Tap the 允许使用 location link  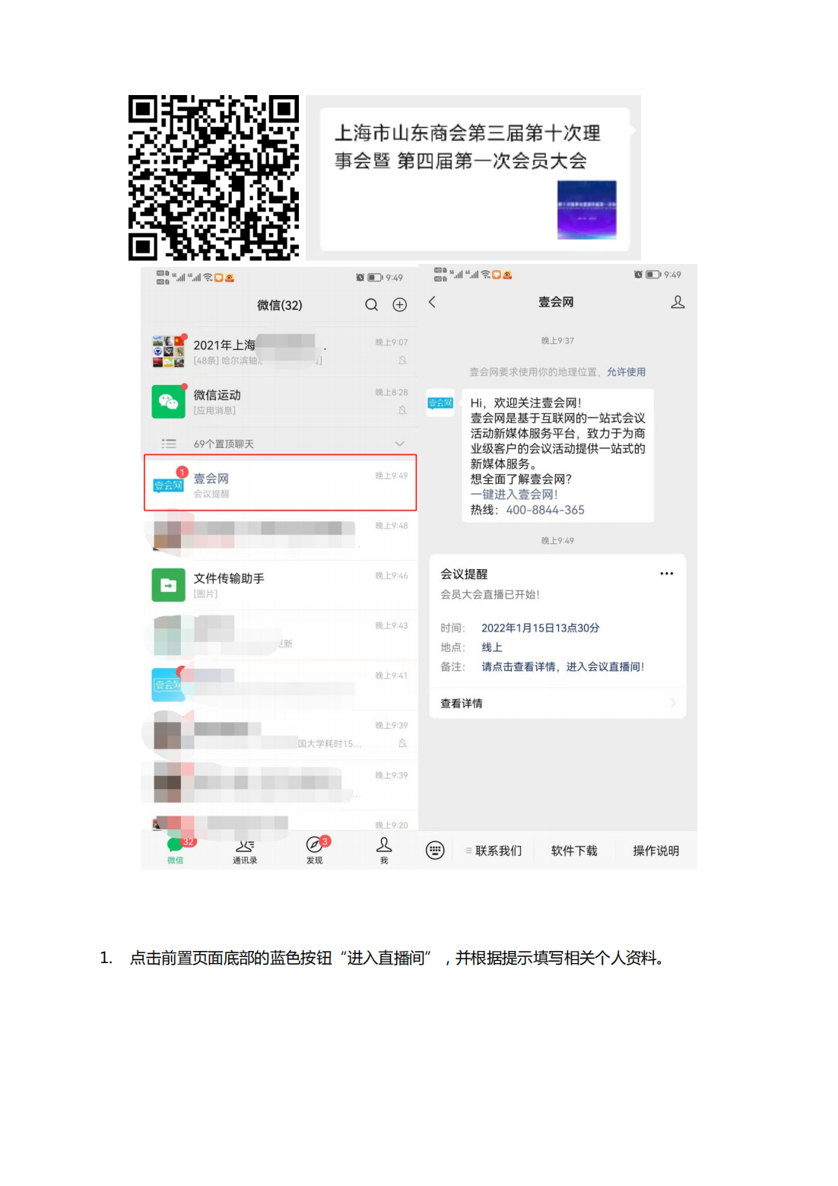(626, 372)
